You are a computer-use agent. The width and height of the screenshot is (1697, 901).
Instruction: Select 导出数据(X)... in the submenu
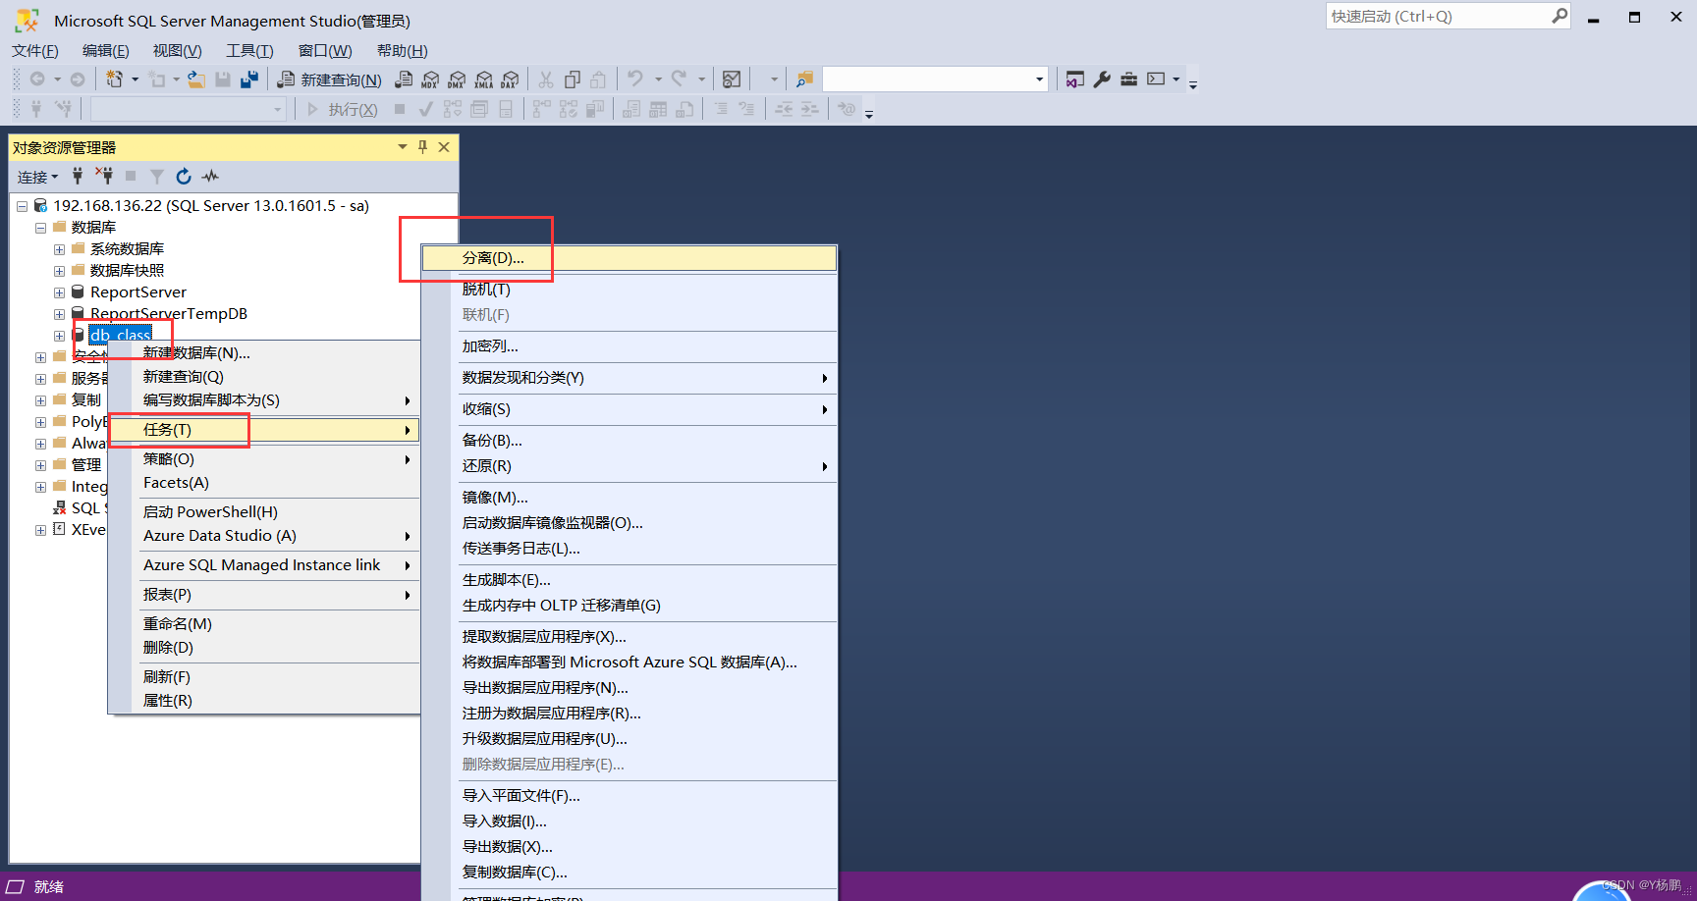point(630,847)
